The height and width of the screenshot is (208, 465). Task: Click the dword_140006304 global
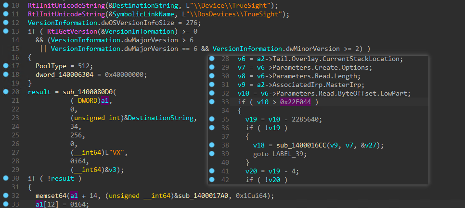point(65,74)
